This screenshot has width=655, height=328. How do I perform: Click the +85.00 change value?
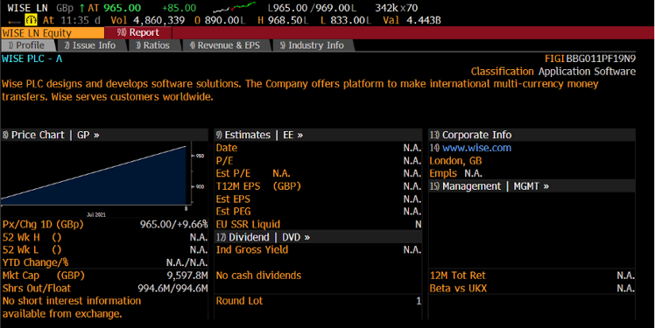tap(179, 8)
